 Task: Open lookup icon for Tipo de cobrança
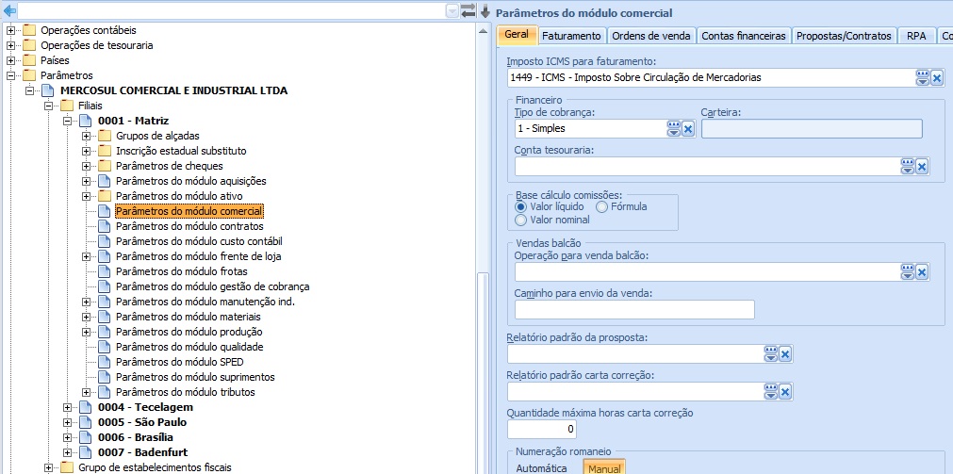coord(673,129)
